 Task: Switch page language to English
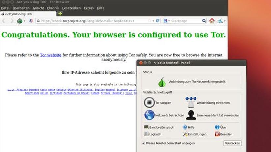[x=100, y=90]
